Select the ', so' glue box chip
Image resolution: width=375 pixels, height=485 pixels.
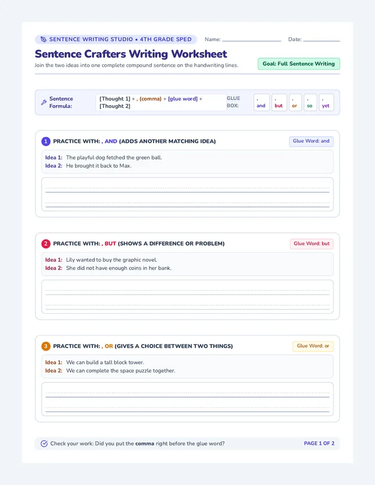(310, 103)
